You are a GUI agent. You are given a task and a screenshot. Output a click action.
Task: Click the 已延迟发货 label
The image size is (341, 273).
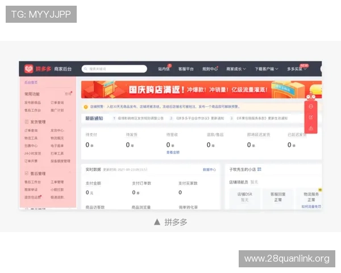point(297,135)
